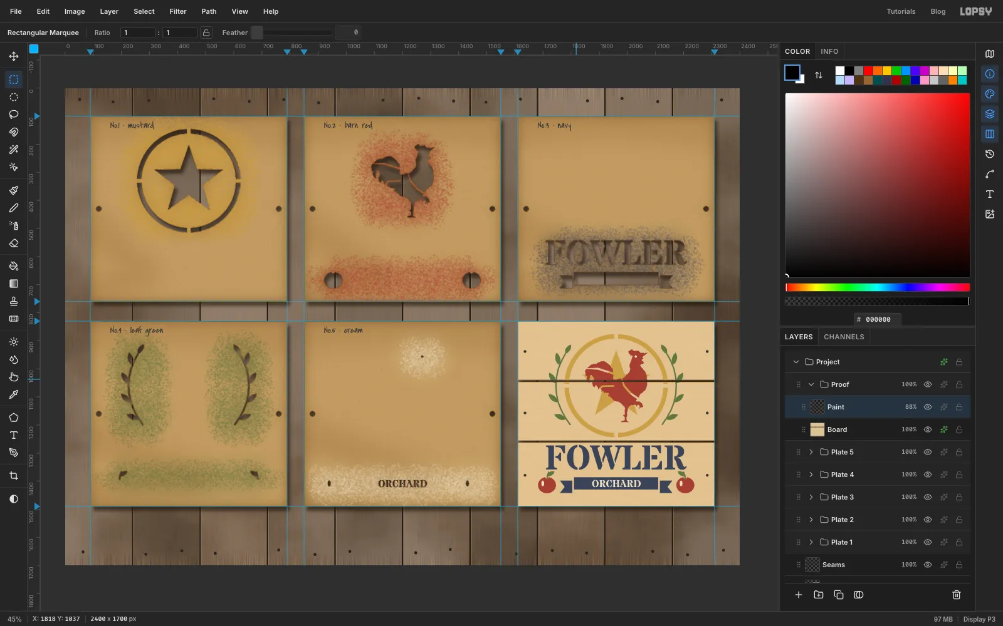Image resolution: width=1003 pixels, height=626 pixels.
Task: Open the History panel icon
Action: pyautogui.click(x=990, y=154)
